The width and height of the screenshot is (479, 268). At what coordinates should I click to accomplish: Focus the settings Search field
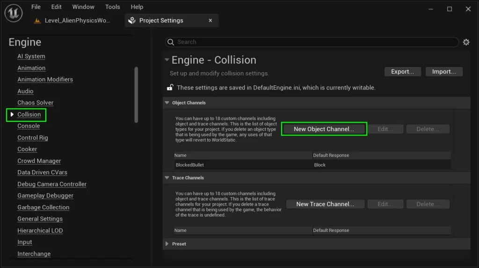(x=313, y=42)
